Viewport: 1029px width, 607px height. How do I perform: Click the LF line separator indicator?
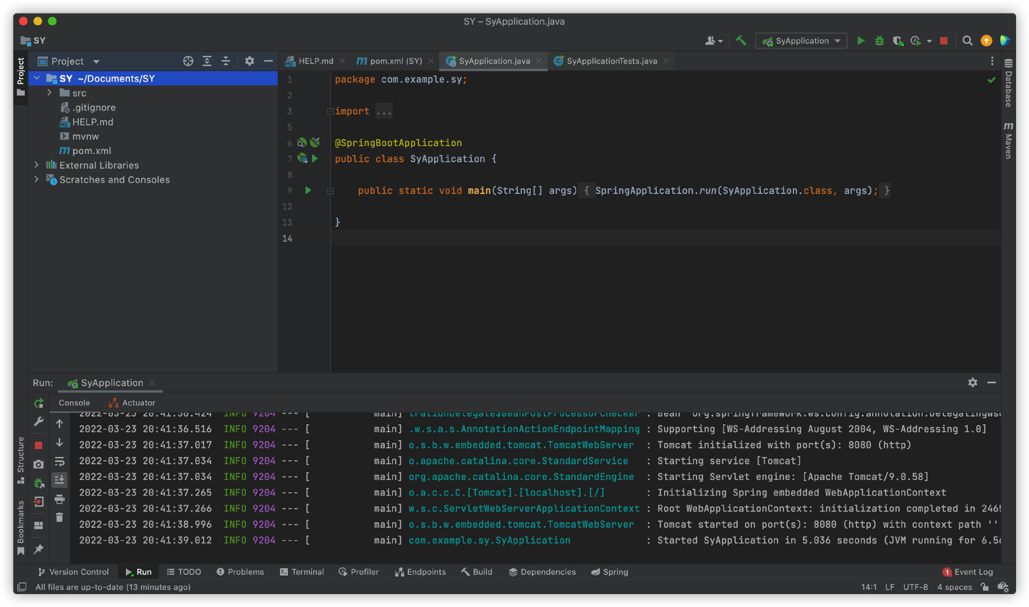click(x=890, y=587)
